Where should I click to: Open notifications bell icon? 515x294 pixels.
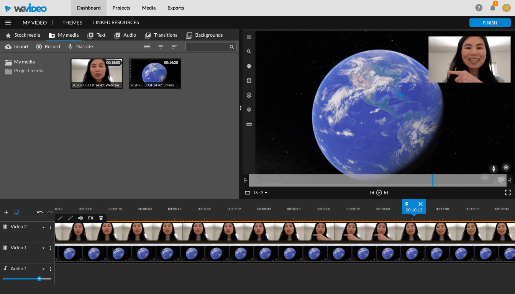coord(493,8)
